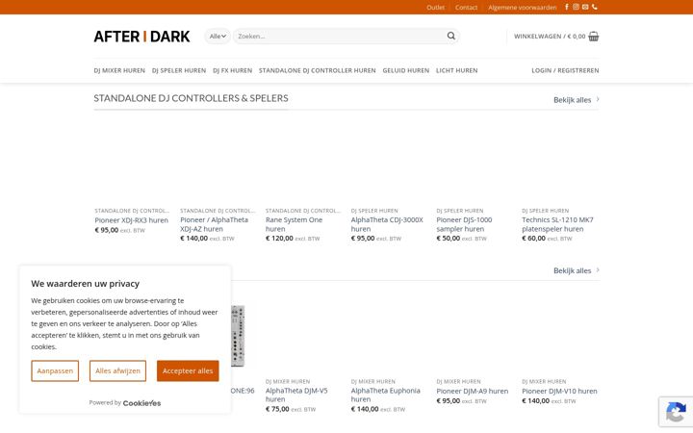
Task: Open Pioneer DJM-V10 huren product
Action: (x=559, y=391)
